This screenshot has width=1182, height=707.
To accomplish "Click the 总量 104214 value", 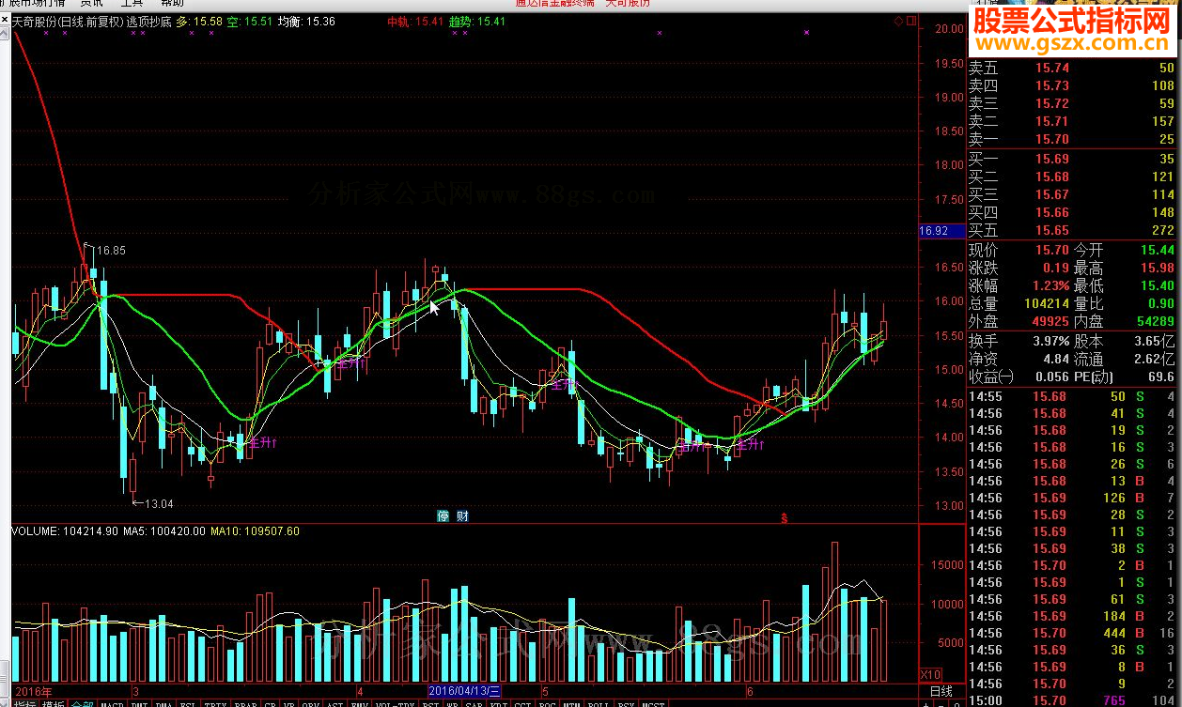I will (1045, 304).
